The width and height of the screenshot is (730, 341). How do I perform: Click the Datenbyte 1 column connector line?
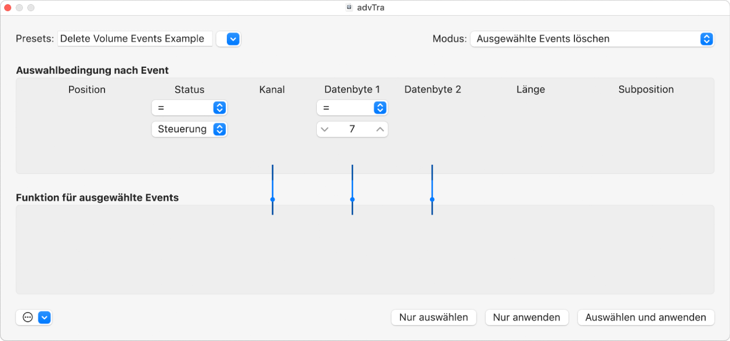[x=352, y=199]
